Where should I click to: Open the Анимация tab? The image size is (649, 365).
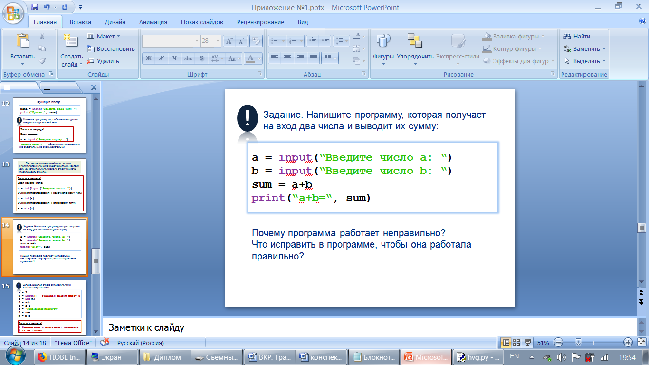(x=153, y=22)
